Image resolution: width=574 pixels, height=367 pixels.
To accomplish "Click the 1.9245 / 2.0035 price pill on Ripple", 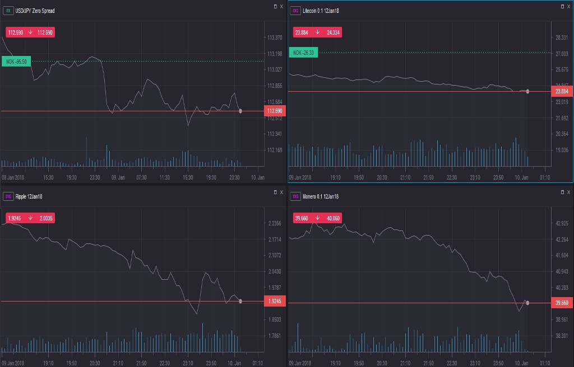I will [31, 218].
